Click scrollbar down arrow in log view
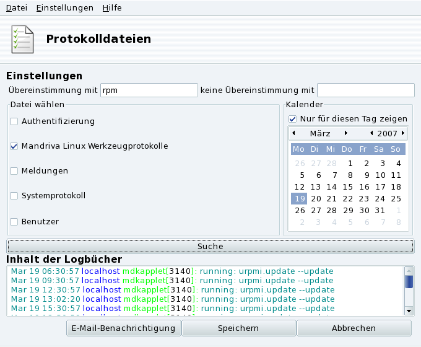 [409, 310]
